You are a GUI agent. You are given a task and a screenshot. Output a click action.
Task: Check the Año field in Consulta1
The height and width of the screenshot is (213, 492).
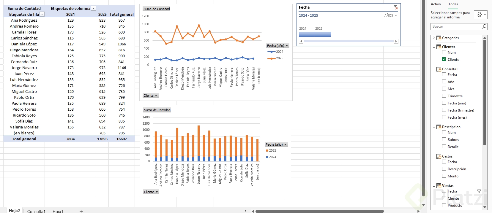tap(444, 82)
